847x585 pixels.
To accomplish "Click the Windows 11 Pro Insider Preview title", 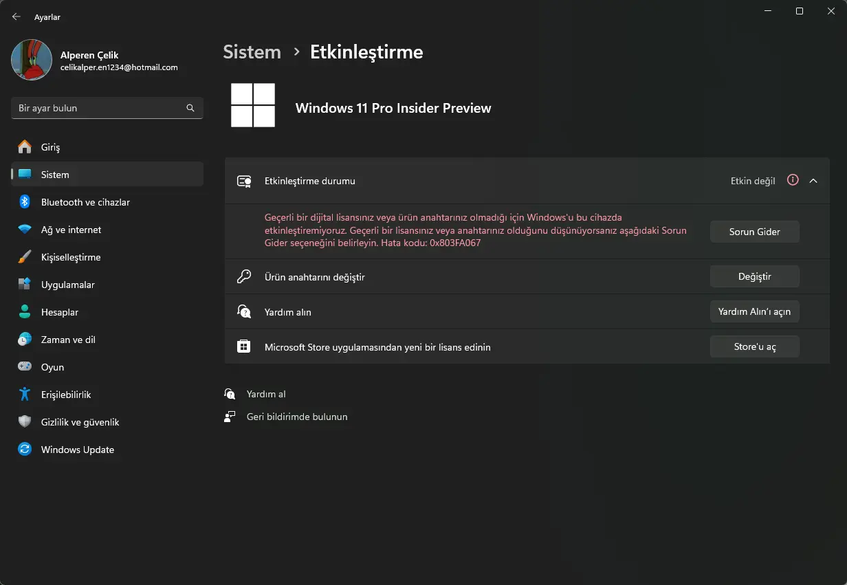I will pos(393,108).
